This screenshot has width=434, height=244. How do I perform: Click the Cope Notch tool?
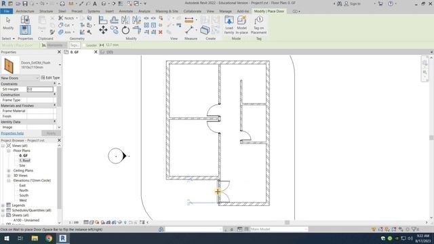(66, 18)
